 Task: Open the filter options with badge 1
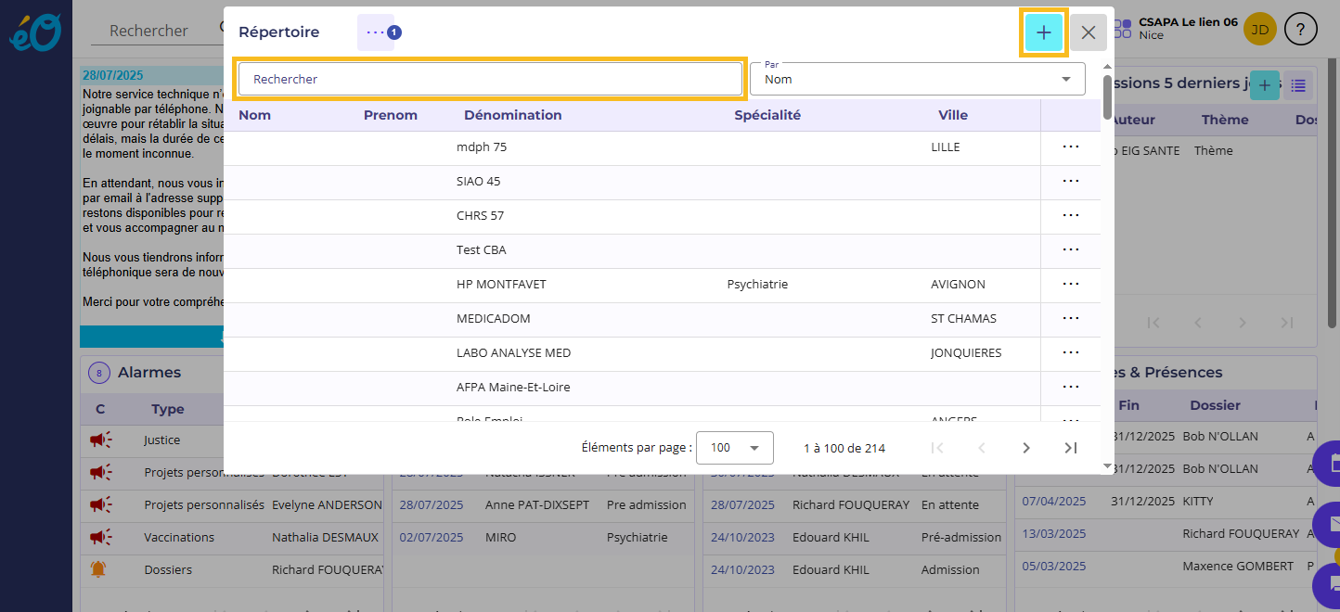click(x=376, y=32)
